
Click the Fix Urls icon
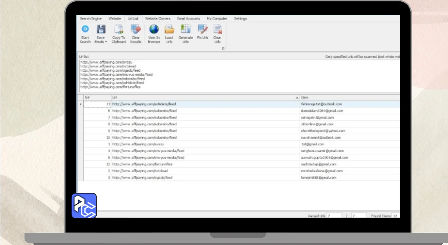pos(203,29)
